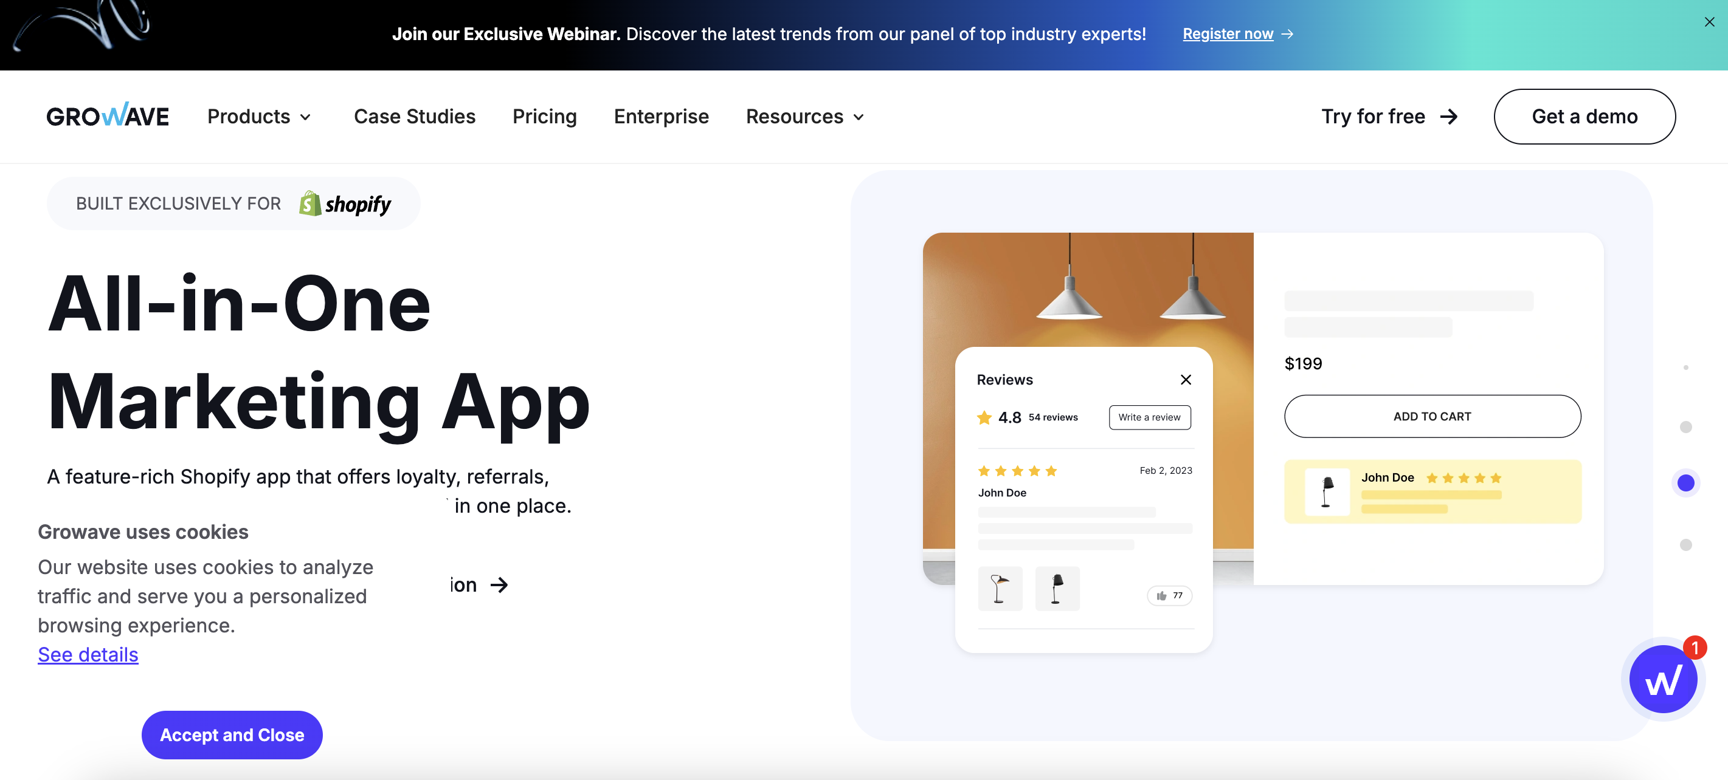The width and height of the screenshot is (1728, 780).
Task: Select the smallest top slide indicator dot
Action: tap(1685, 367)
